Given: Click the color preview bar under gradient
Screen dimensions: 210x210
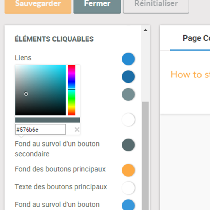Looking at the screenshot, I should click(x=47, y=120).
